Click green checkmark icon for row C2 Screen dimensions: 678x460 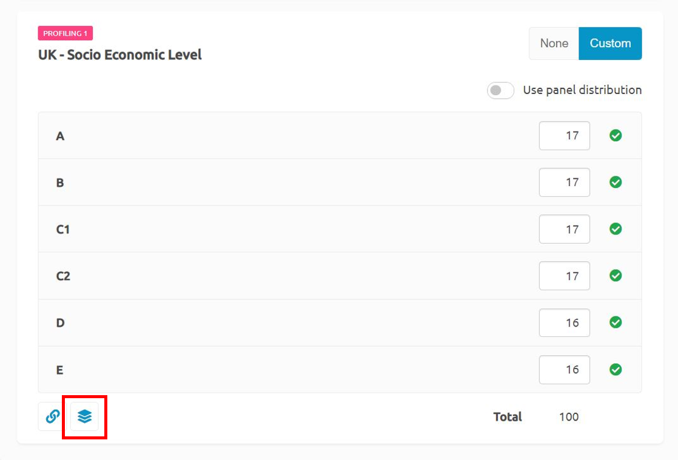[616, 276]
